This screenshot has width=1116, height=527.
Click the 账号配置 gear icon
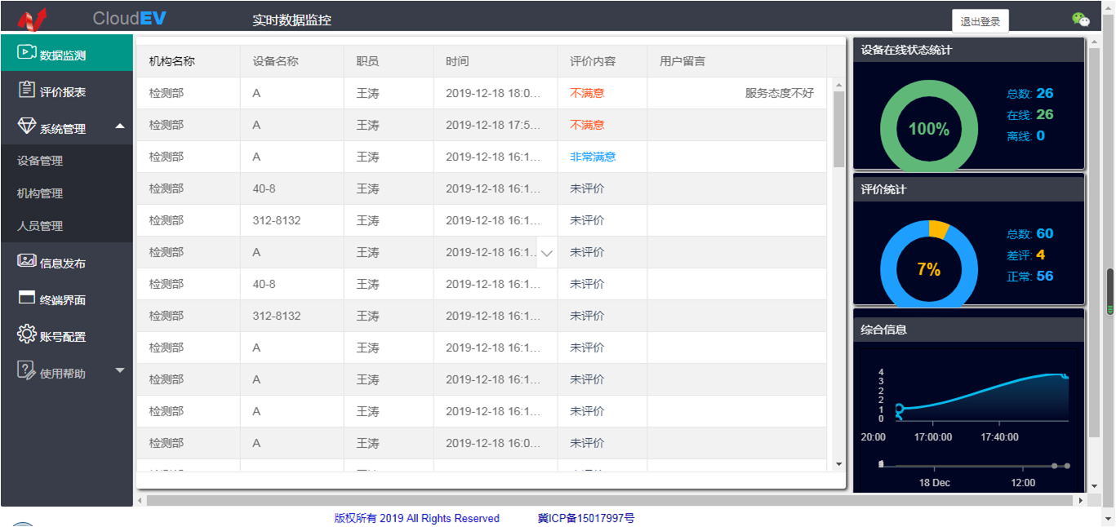pos(26,334)
